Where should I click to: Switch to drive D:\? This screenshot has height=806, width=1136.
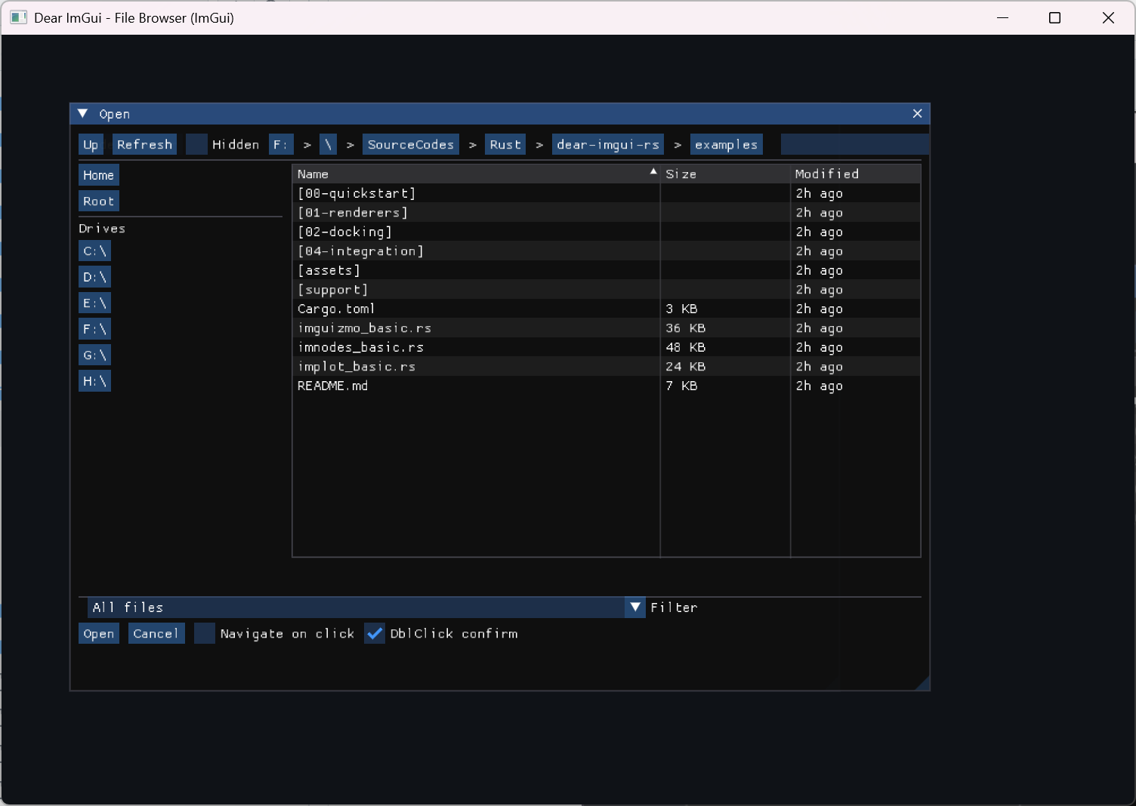95,277
